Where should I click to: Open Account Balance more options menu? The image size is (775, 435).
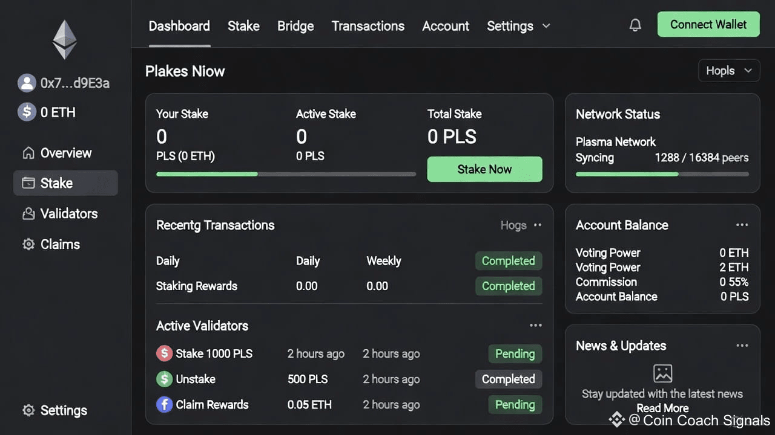742,225
